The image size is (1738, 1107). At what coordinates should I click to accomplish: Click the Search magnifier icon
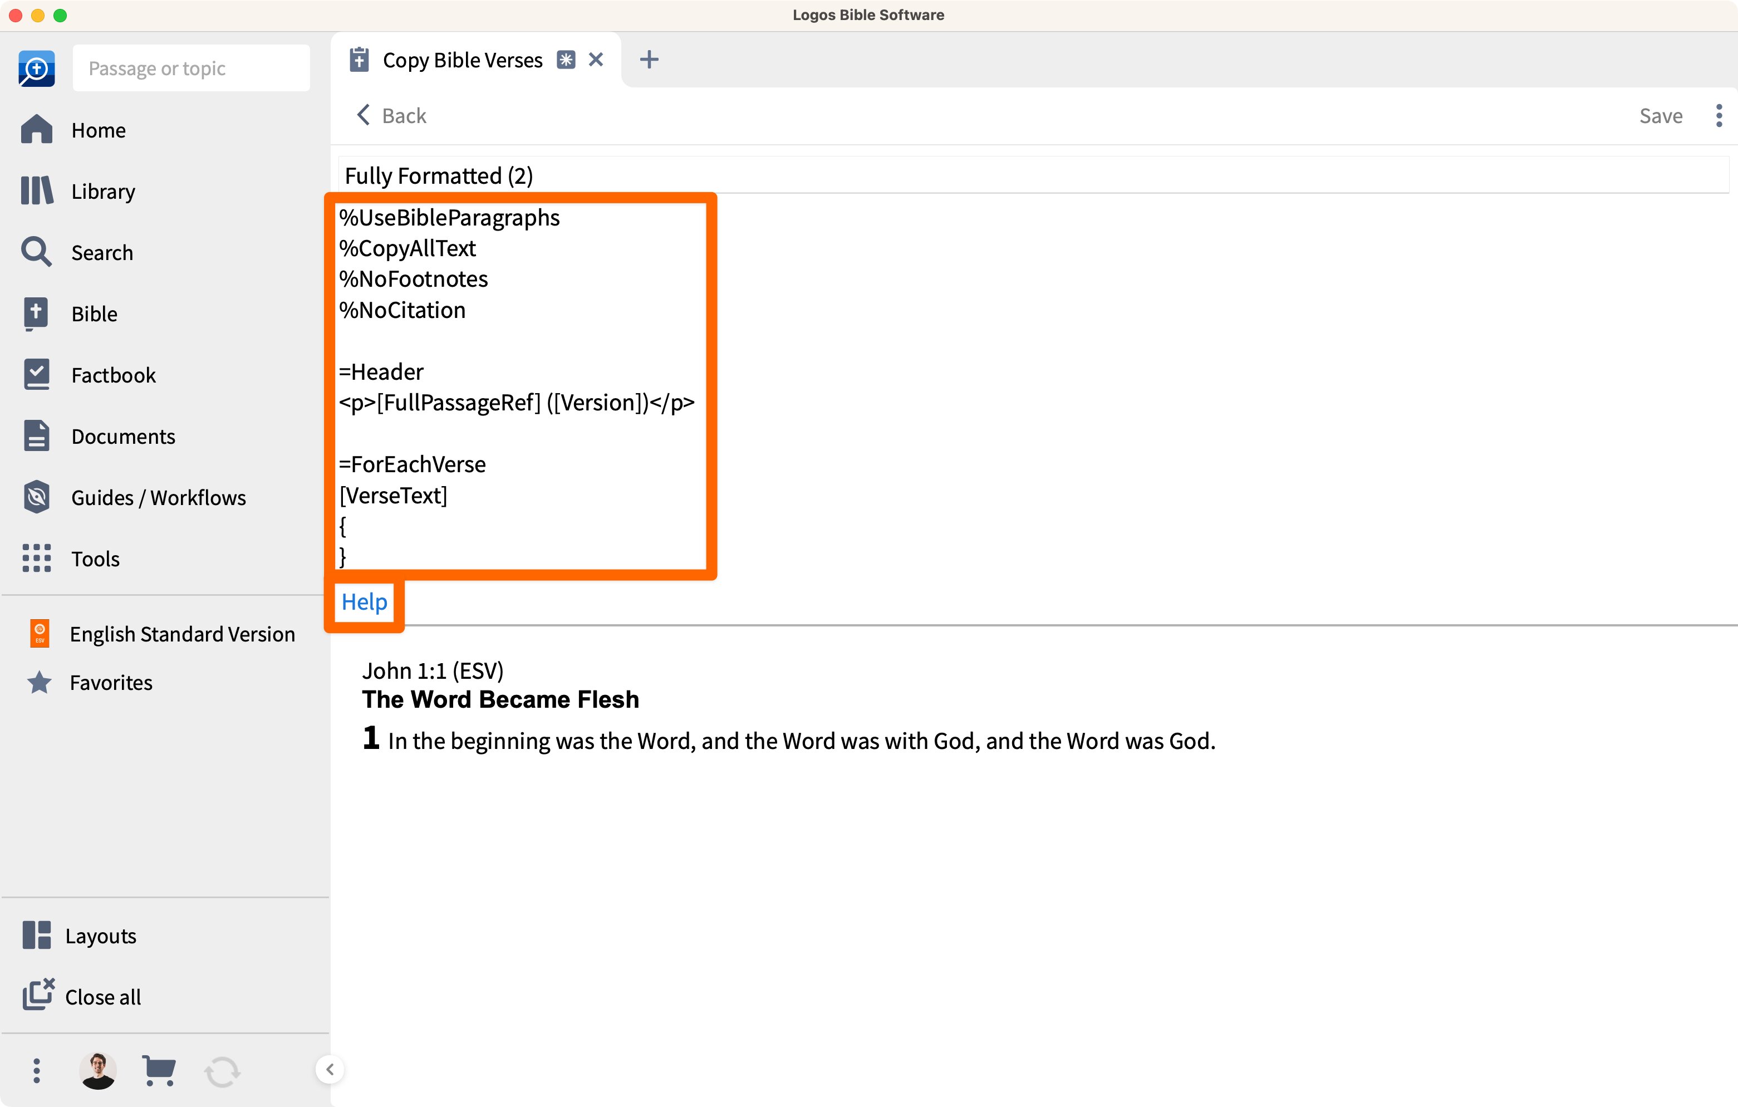point(36,252)
